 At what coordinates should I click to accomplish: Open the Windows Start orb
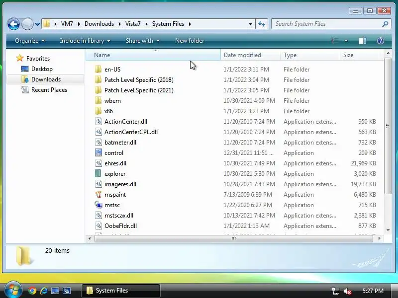point(13,290)
